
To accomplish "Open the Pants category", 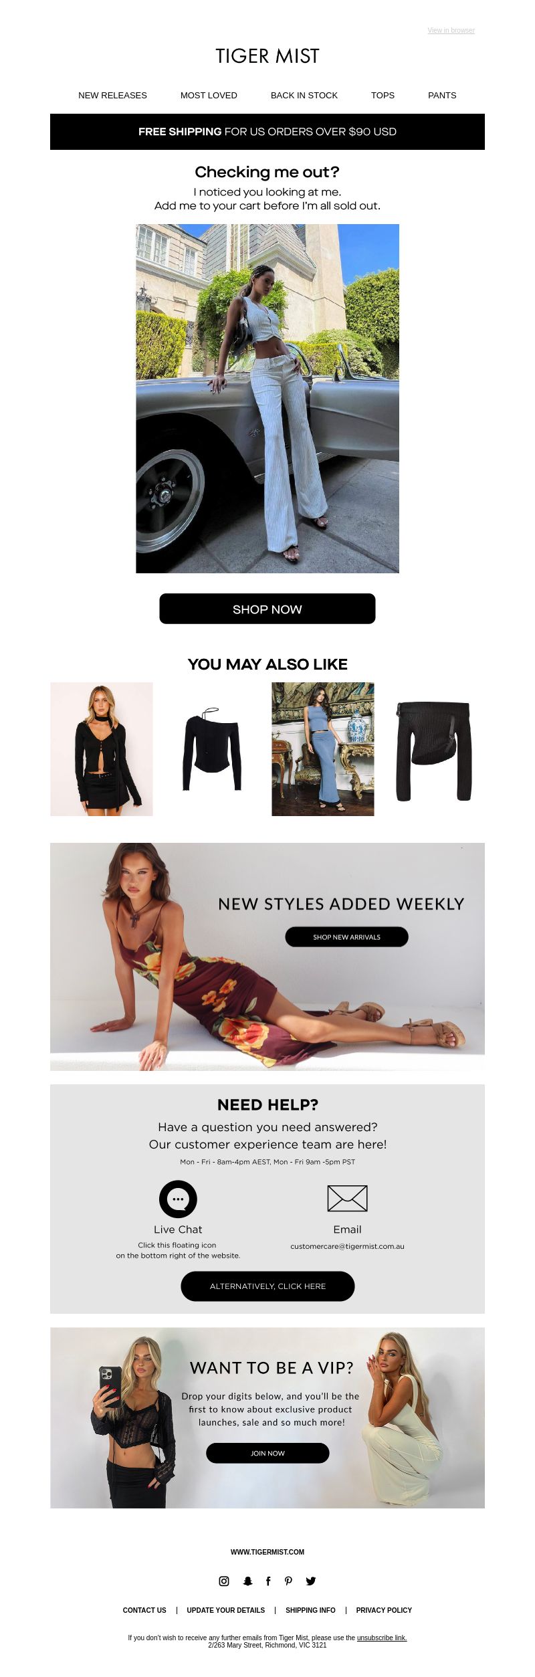I will 442,95.
